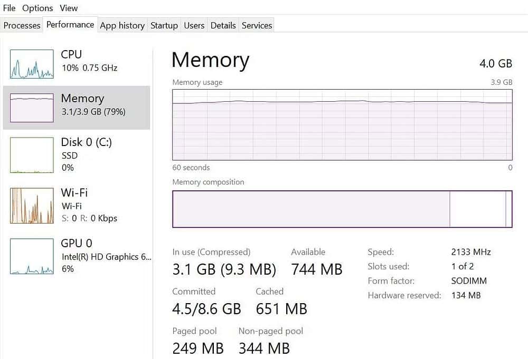Image resolution: width=528 pixels, height=359 pixels.
Task: Switch to the App history tab
Action: coord(122,25)
